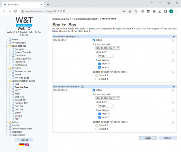This screenshot has height=152, width=181.
Task: Open Chrome tab search chevron
Action: pos(152,3)
